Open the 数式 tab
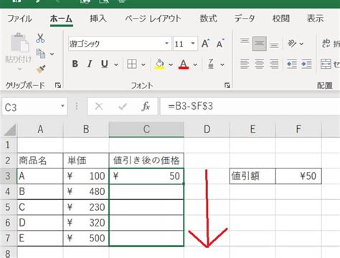 coord(209,19)
